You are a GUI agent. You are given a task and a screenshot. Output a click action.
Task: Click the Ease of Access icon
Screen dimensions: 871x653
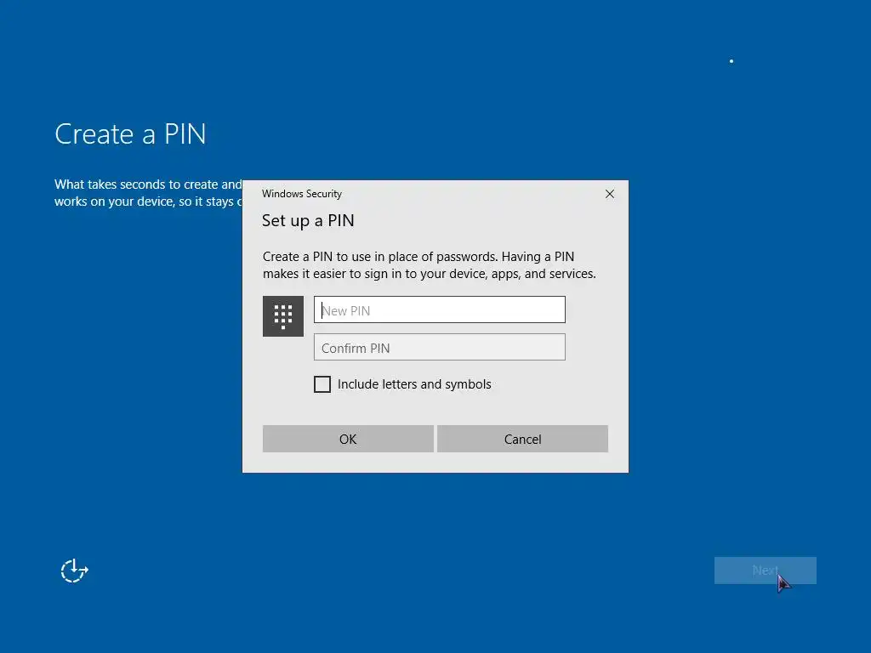pyautogui.click(x=74, y=571)
